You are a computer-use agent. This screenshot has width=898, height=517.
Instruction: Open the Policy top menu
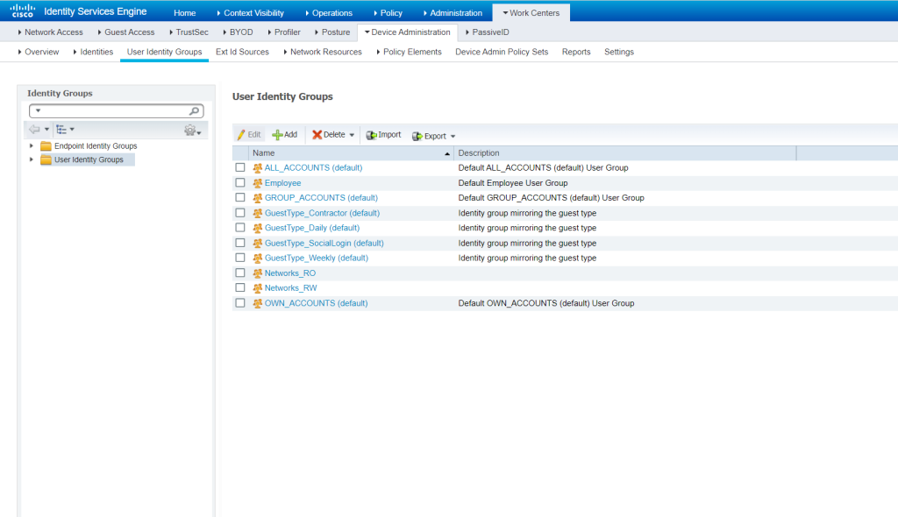pyautogui.click(x=388, y=12)
